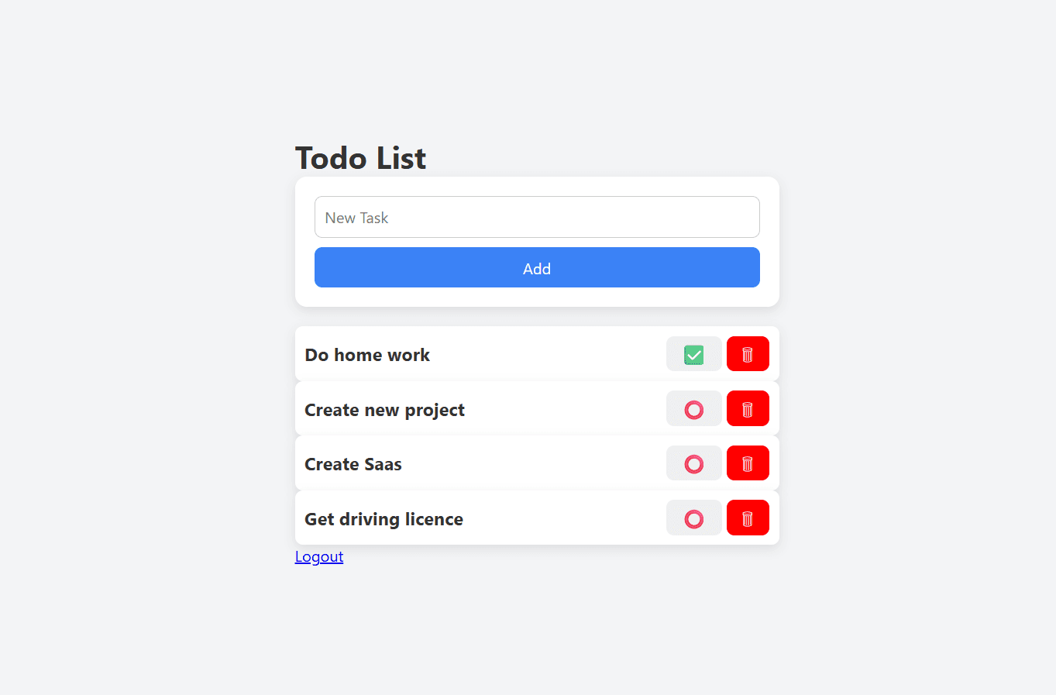Viewport: 1056px width, 695px height.
Task: Select the 'Get driving licence' task text
Action: point(384,519)
